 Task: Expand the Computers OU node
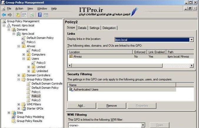coord(24,54)
